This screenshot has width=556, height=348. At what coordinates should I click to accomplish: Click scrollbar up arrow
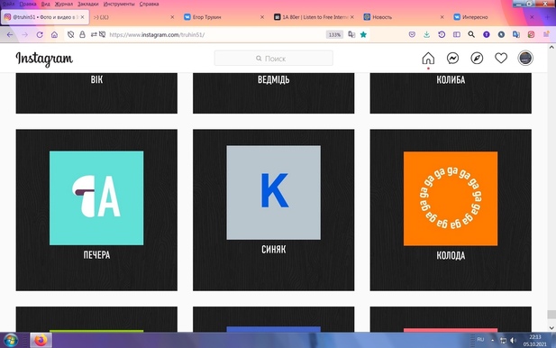point(551,47)
